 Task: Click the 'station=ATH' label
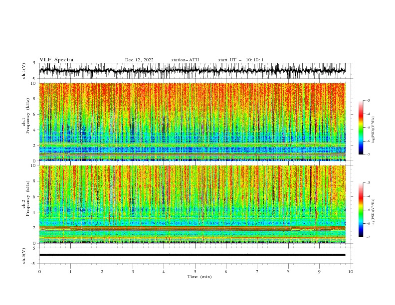pyautogui.click(x=185, y=60)
